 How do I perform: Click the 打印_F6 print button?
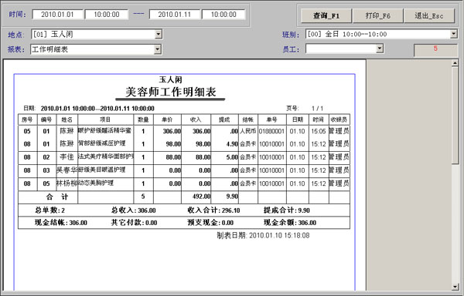(x=378, y=15)
